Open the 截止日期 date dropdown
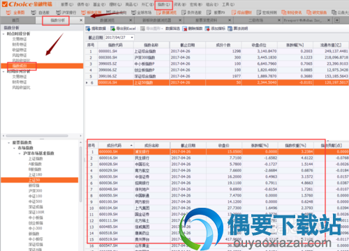Screen dimensions: 349x251 132,38
